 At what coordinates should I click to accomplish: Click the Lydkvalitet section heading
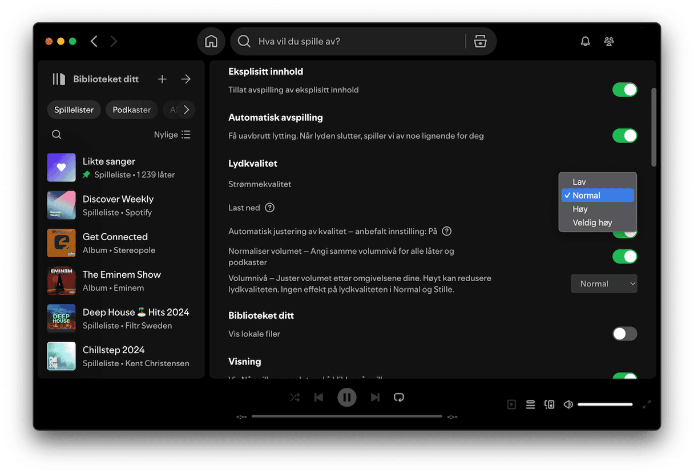[x=253, y=163]
